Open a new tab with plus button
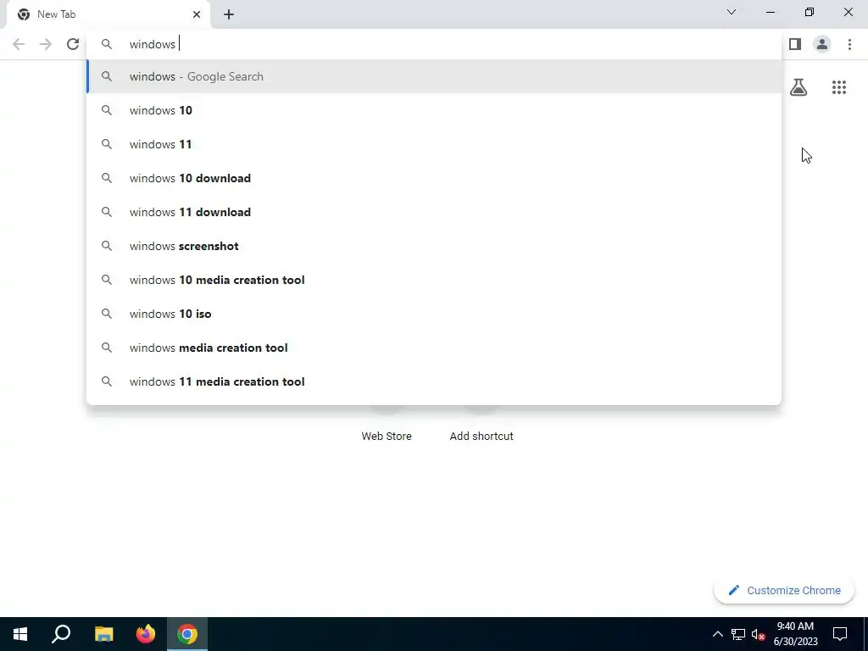This screenshot has height=651, width=868. pyautogui.click(x=229, y=14)
